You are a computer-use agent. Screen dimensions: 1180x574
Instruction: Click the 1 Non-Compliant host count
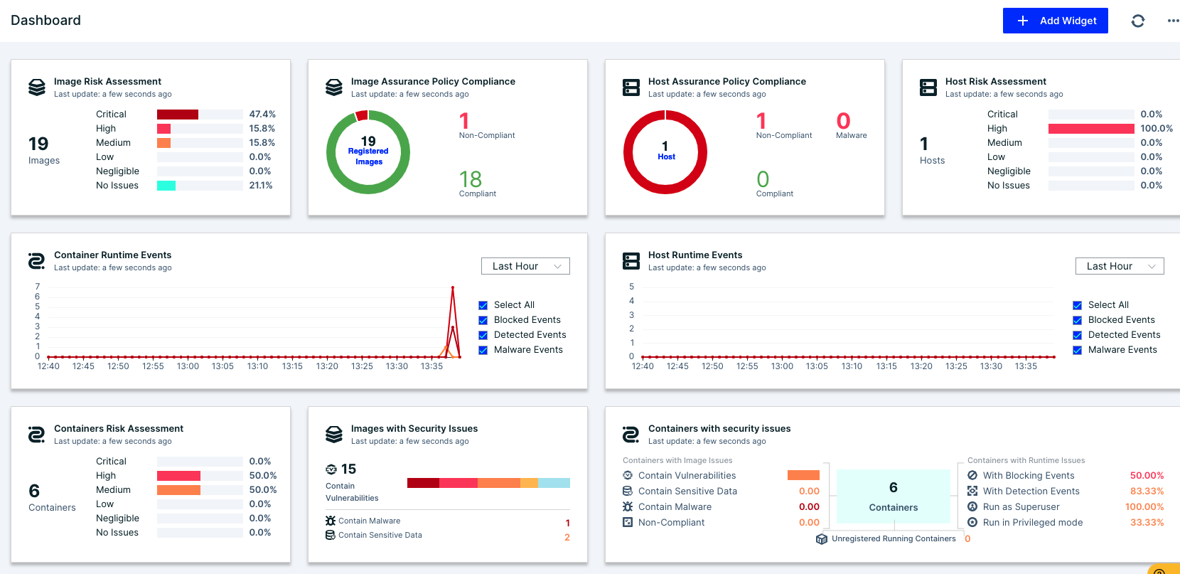(x=761, y=121)
